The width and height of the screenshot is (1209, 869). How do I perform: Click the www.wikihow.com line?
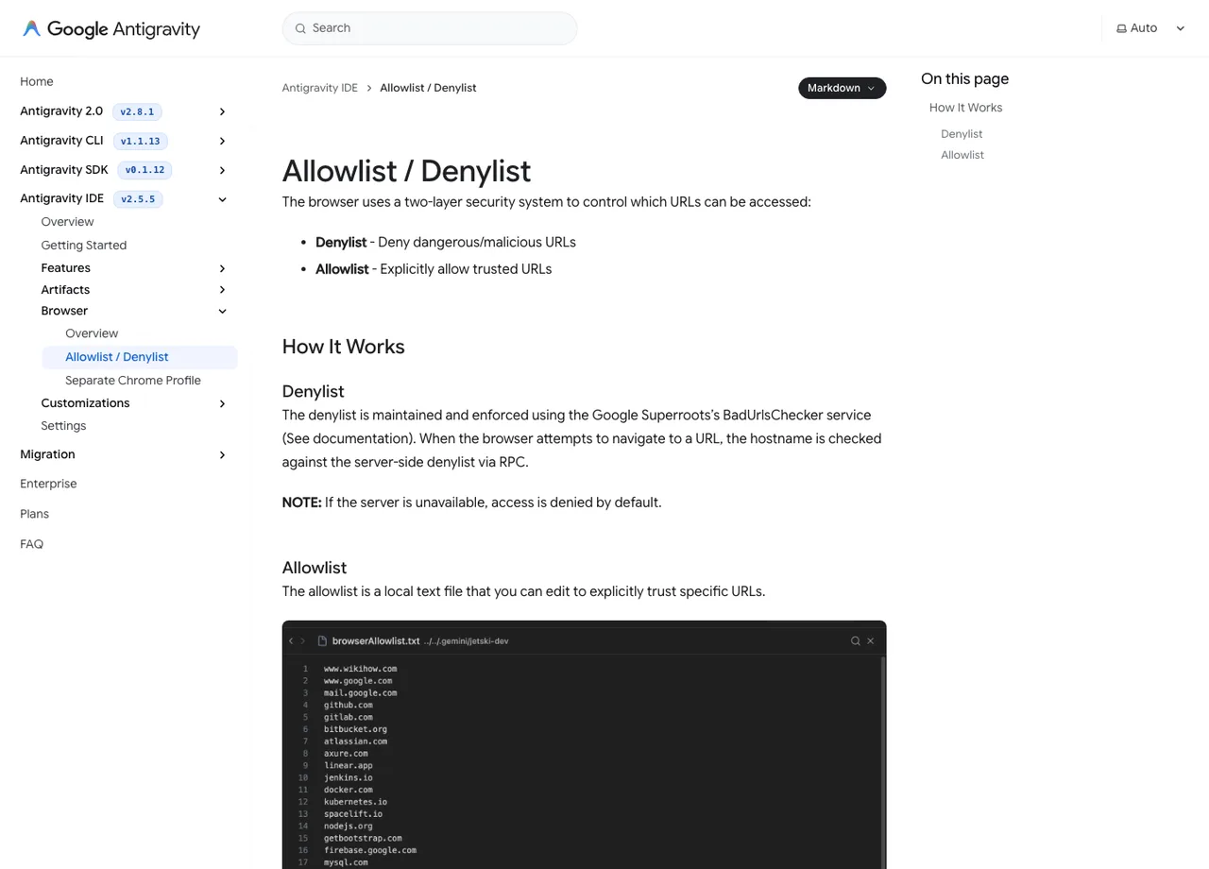tap(360, 669)
